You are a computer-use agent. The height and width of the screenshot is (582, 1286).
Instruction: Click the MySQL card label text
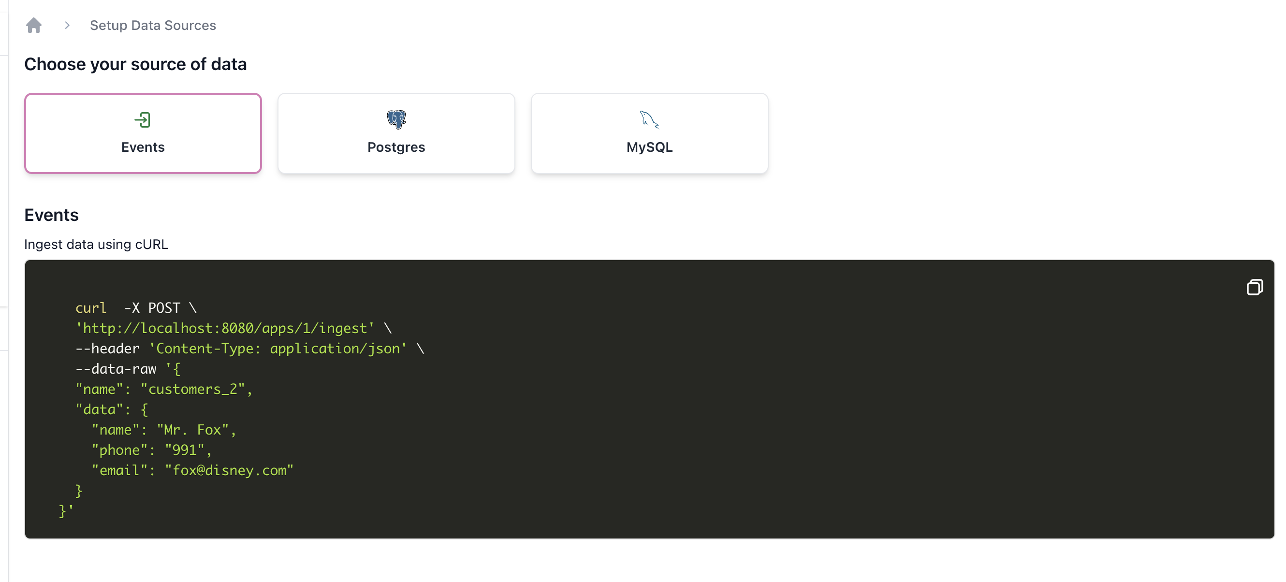coord(649,147)
